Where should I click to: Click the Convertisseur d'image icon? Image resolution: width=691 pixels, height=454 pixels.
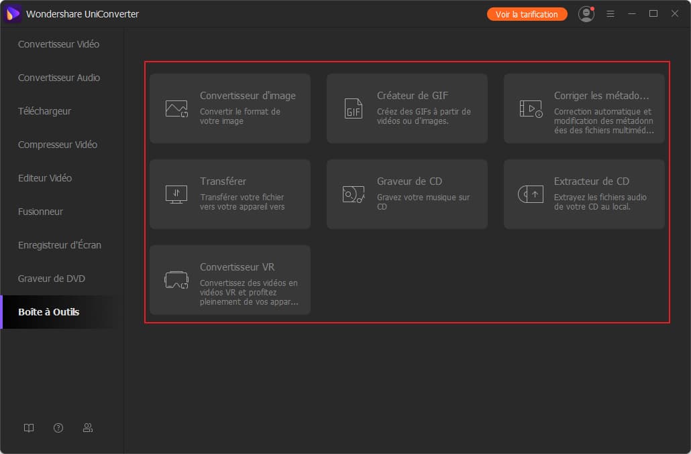tap(176, 108)
